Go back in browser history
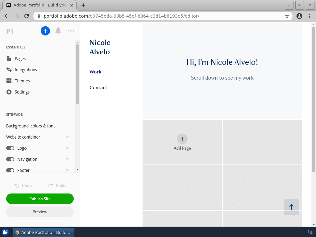 click(x=7, y=16)
